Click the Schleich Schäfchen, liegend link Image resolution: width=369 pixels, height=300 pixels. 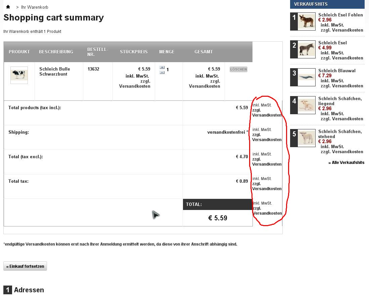pos(340,101)
